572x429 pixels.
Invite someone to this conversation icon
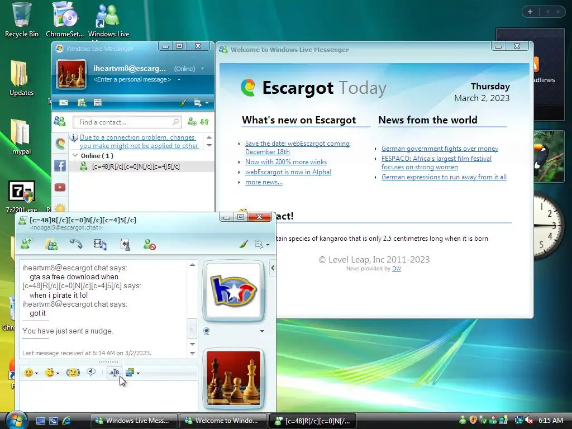coord(27,244)
